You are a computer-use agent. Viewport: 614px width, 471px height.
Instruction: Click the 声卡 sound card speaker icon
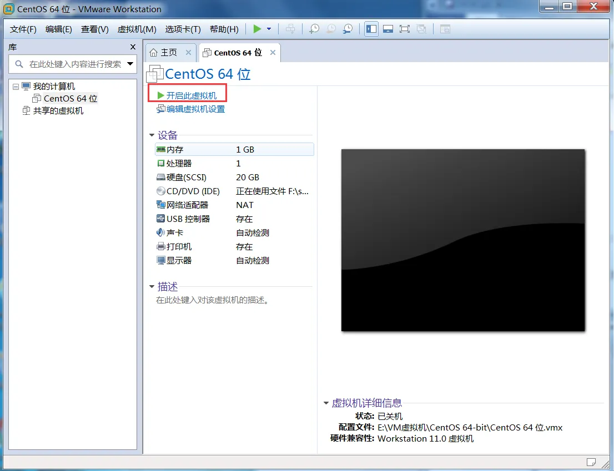coord(160,232)
